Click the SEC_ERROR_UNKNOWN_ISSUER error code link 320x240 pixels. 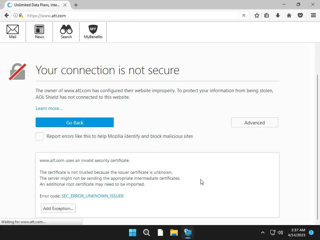tap(92, 196)
